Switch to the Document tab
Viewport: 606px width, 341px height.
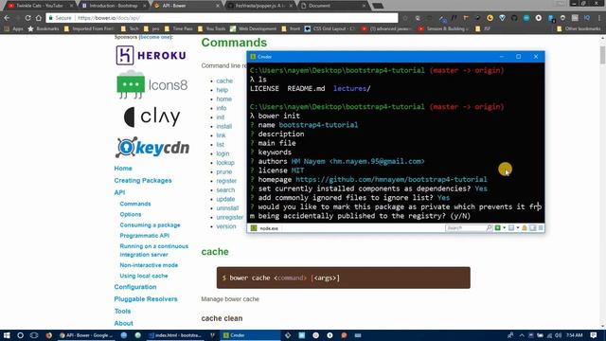[x=333, y=6]
